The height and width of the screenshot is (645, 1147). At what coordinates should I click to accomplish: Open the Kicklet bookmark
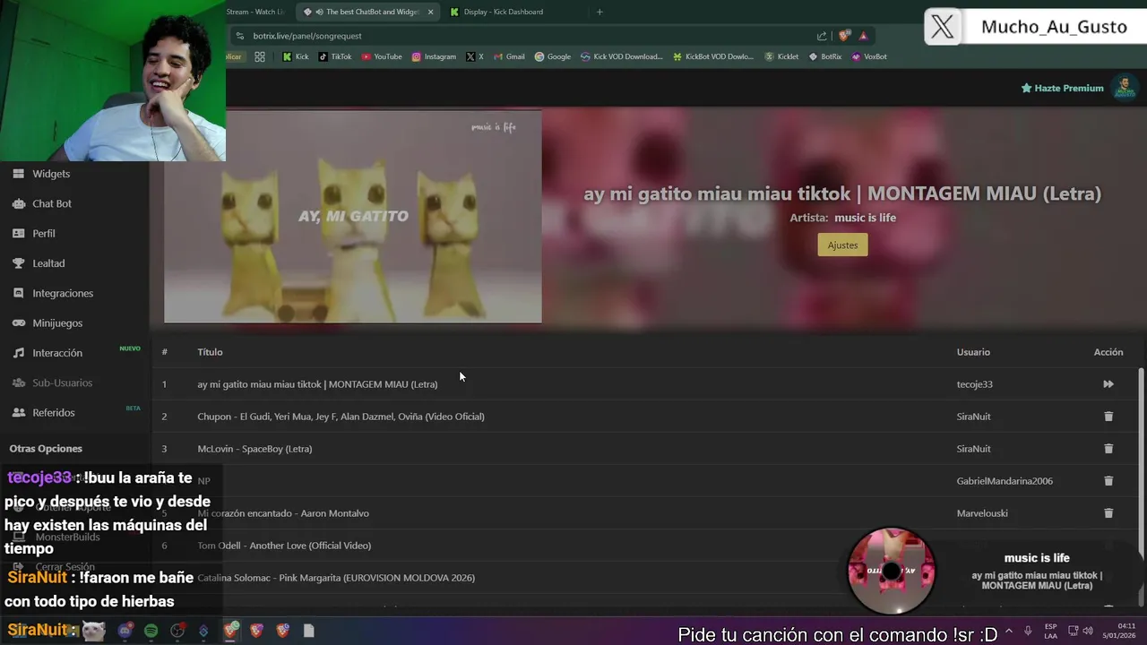click(x=782, y=56)
